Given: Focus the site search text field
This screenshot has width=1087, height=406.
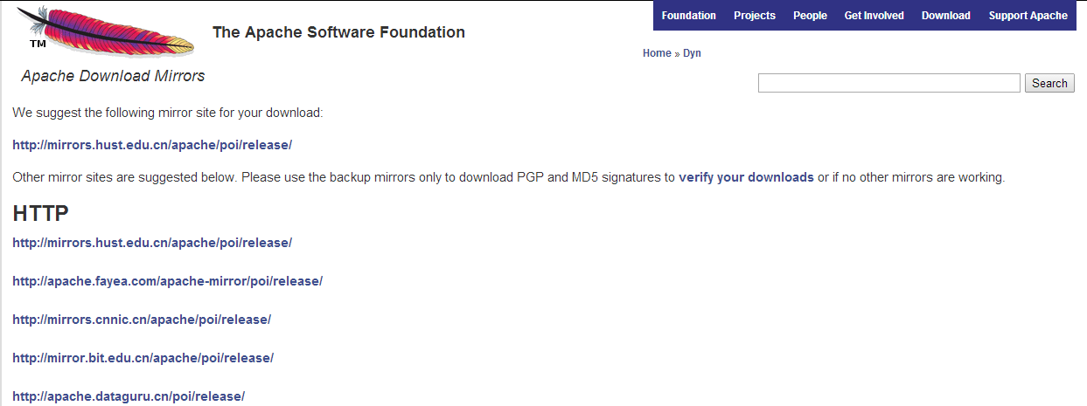Looking at the screenshot, I should [x=888, y=83].
